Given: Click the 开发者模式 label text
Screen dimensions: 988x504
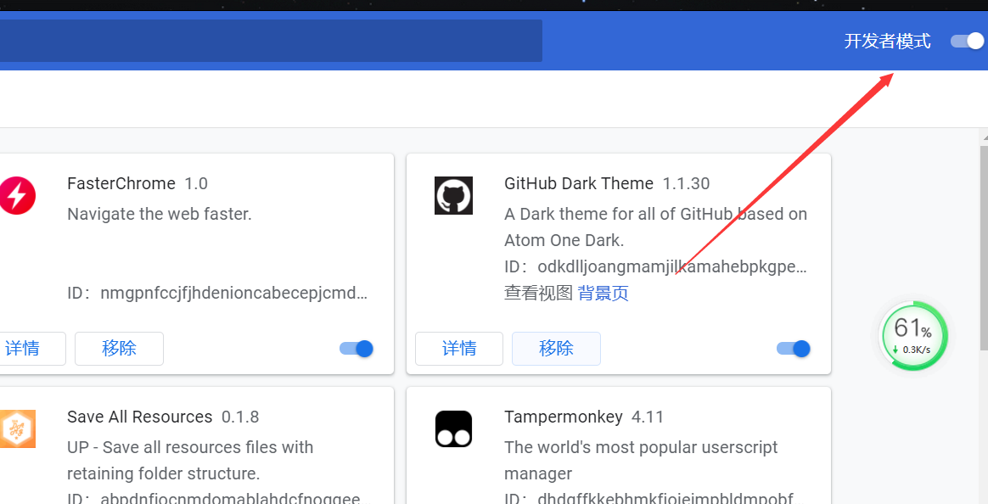Looking at the screenshot, I should coord(887,42).
